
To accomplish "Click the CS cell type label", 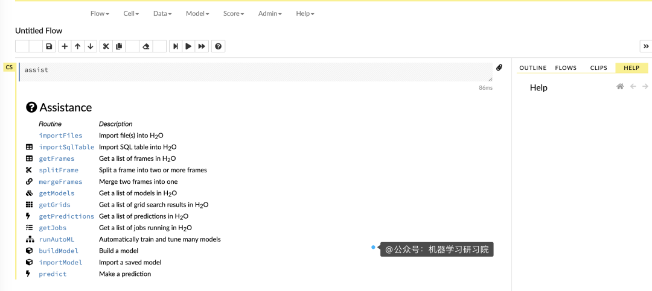I will [x=9, y=67].
